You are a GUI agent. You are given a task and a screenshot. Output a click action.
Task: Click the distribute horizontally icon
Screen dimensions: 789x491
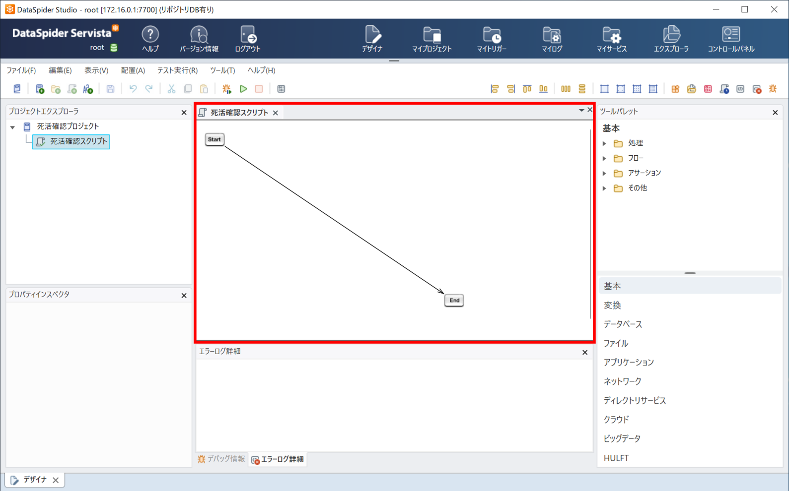[566, 89]
